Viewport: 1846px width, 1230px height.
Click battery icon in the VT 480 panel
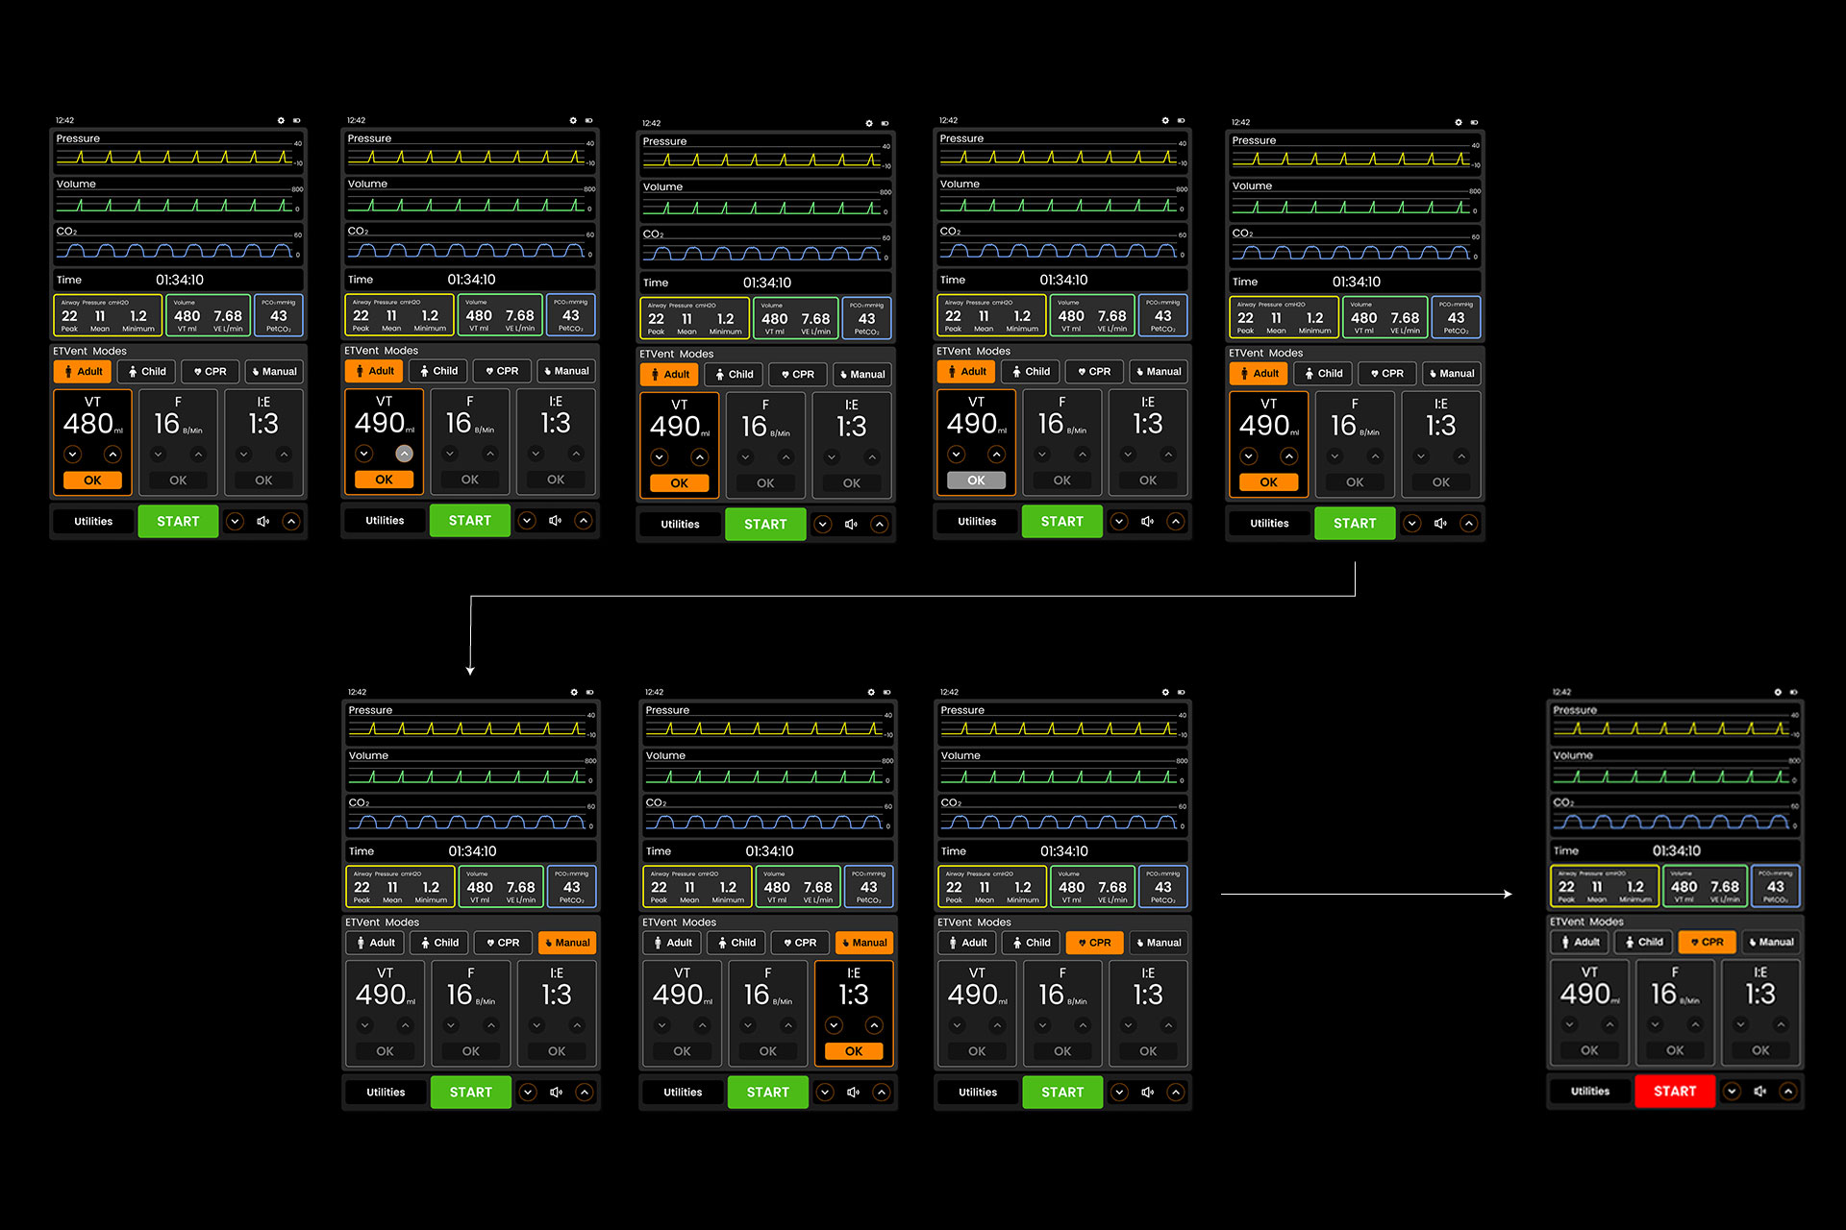click(x=297, y=121)
